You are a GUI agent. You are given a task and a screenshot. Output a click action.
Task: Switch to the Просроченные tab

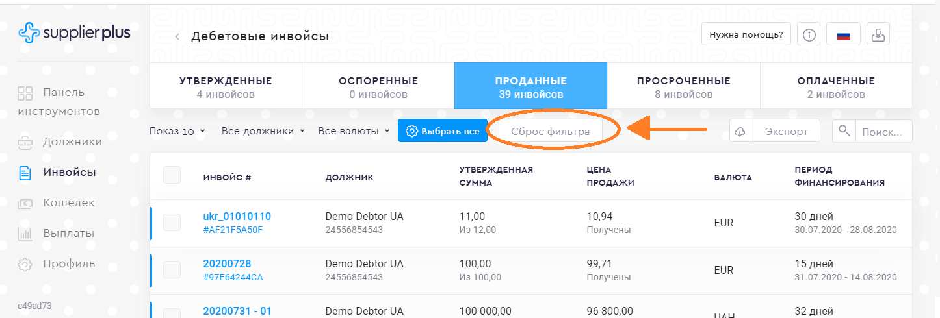click(683, 87)
